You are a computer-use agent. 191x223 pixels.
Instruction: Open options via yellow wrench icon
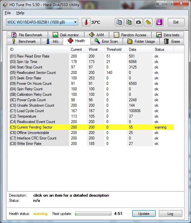(148, 22)
